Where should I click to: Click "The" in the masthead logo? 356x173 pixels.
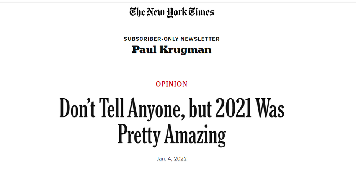pyautogui.click(x=136, y=11)
